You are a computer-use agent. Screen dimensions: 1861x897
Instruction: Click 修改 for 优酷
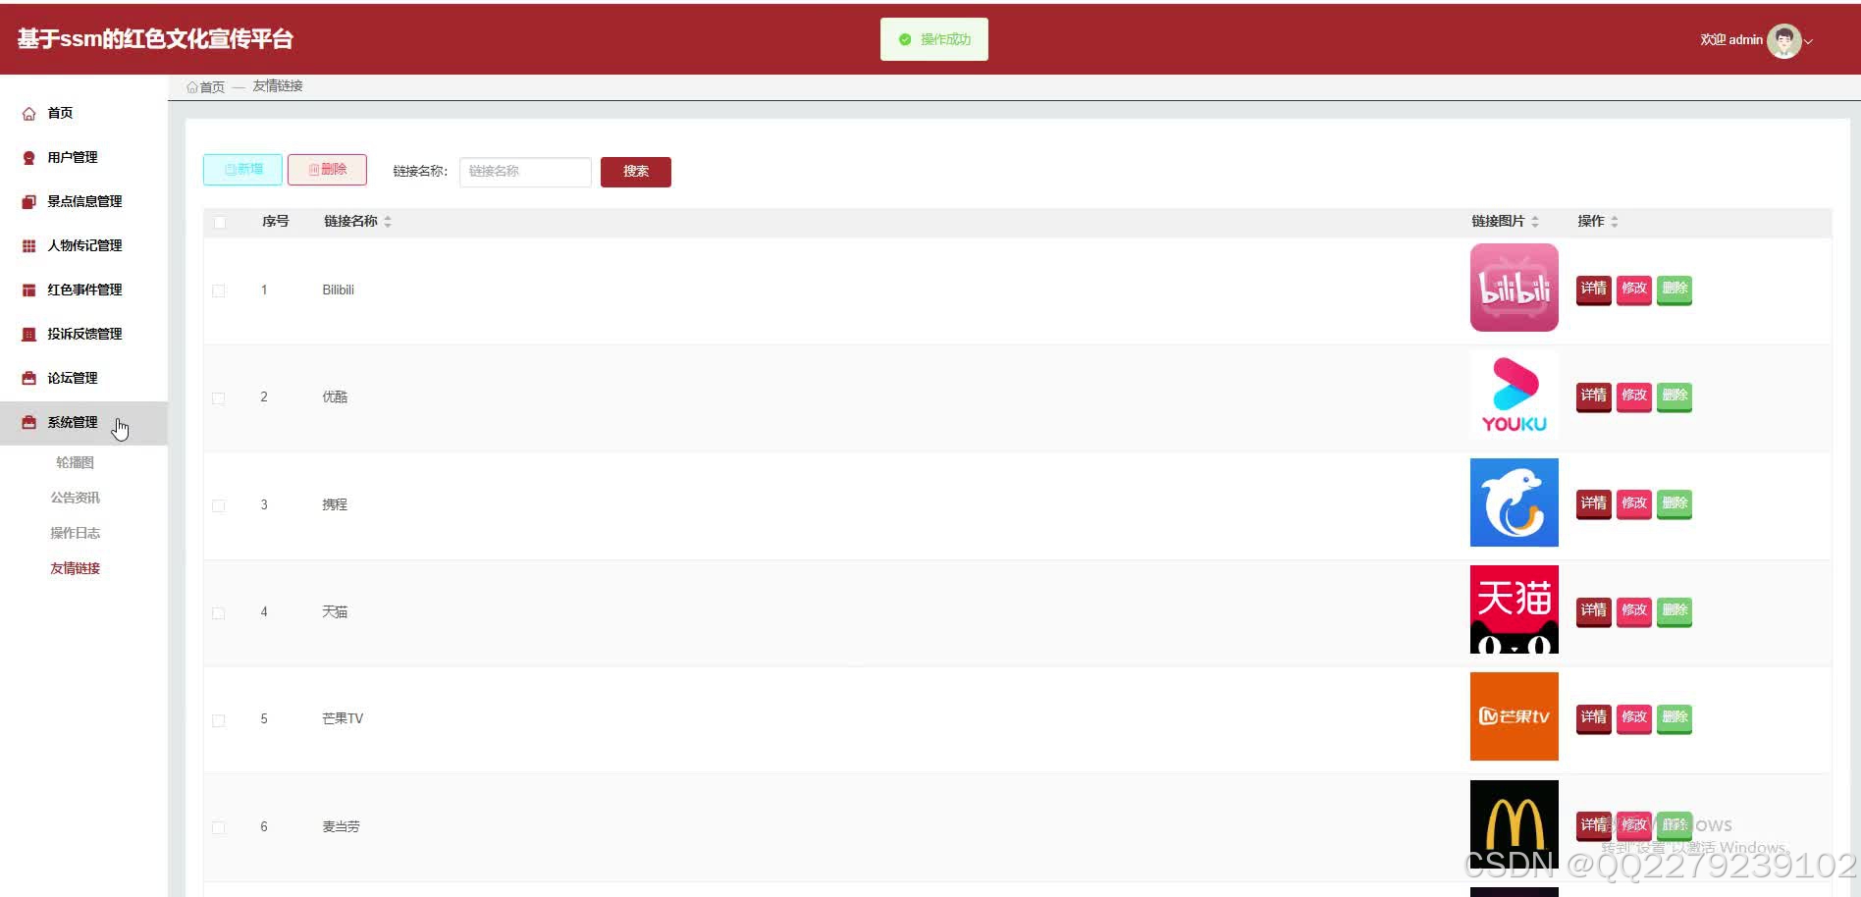point(1633,396)
